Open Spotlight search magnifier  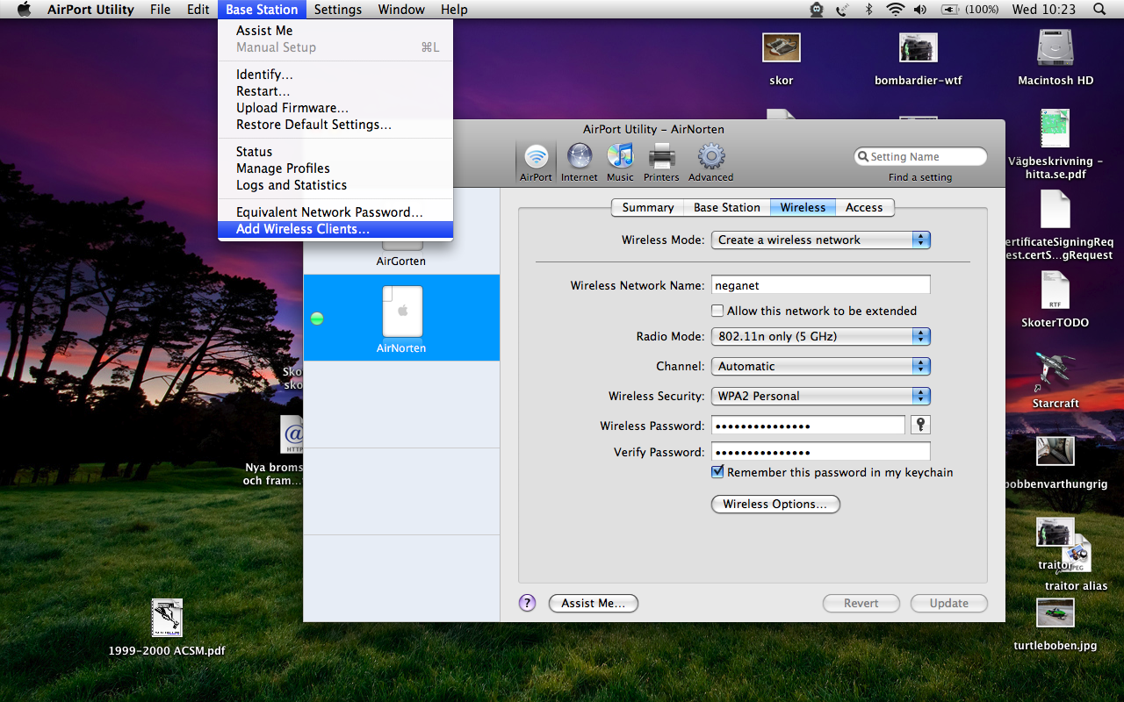[1099, 10]
